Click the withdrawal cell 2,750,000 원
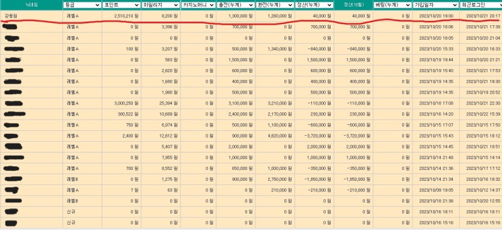The image size is (502, 230). point(280,180)
